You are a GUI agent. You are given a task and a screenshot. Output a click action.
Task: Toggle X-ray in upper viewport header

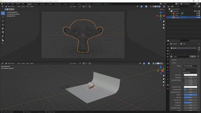151,6
